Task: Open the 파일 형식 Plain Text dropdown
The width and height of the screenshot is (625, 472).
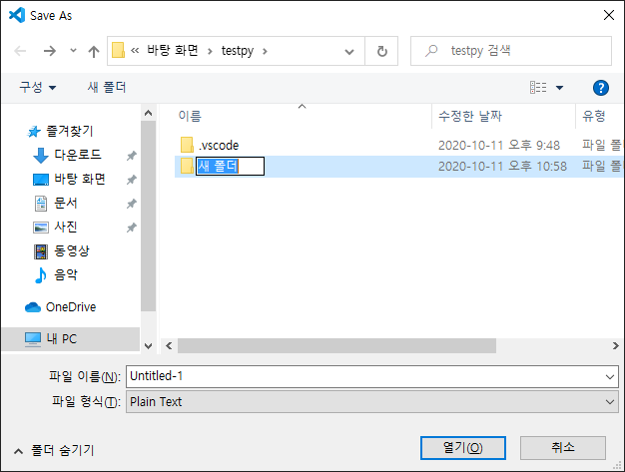Action: [x=372, y=402]
